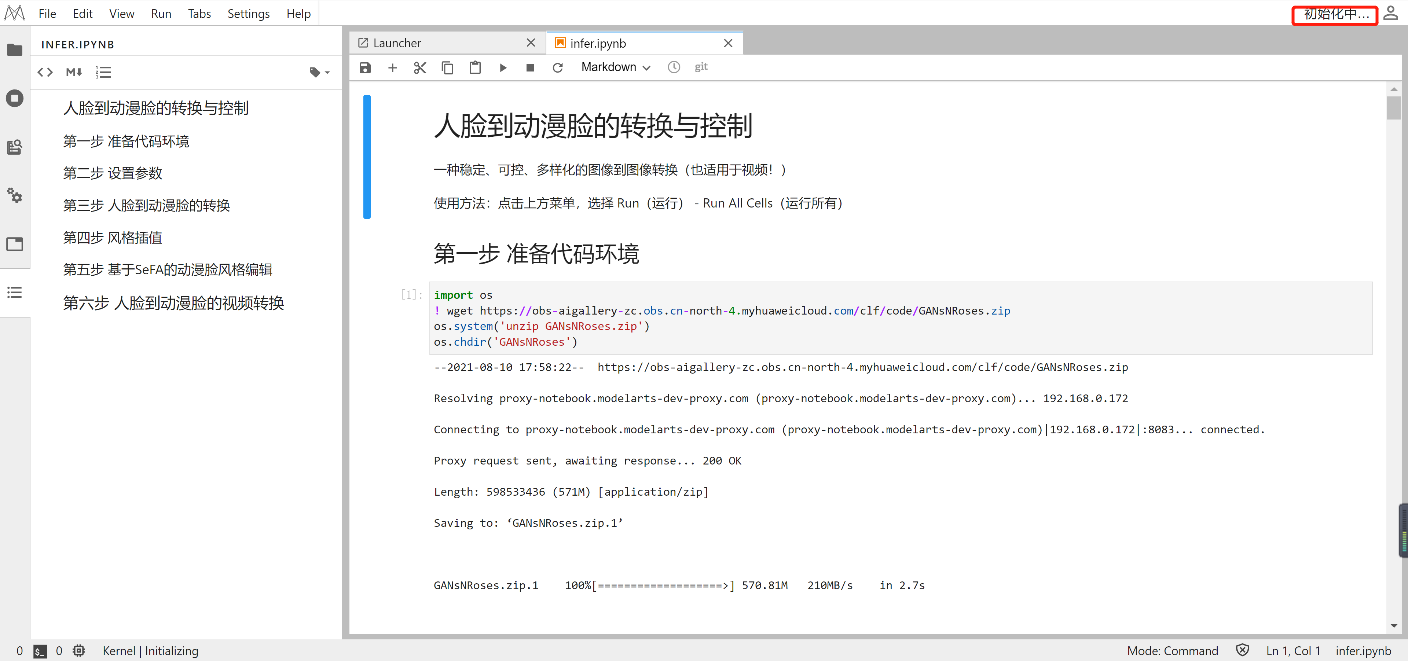Screen dimensions: 1408x661
Task: Toggle Markdown text display in the table of contents
Action: coord(74,72)
